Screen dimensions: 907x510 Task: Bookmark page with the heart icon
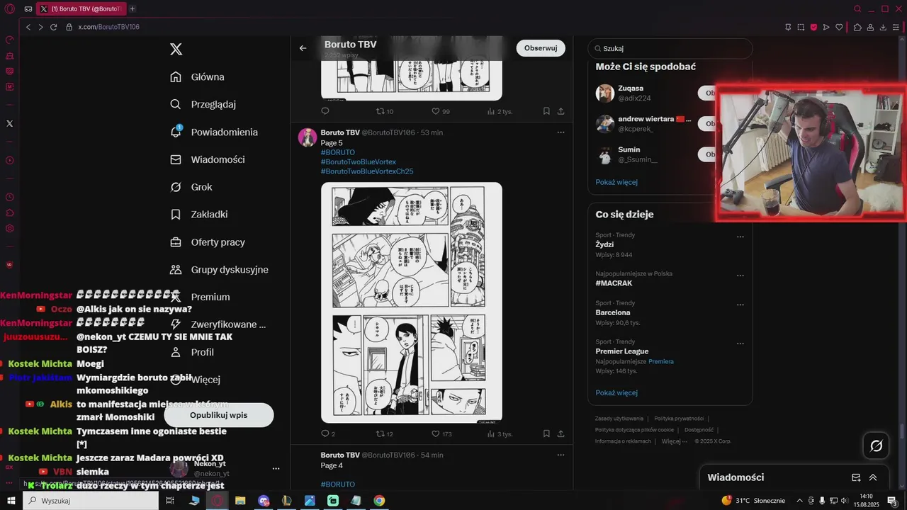point(839,27)
